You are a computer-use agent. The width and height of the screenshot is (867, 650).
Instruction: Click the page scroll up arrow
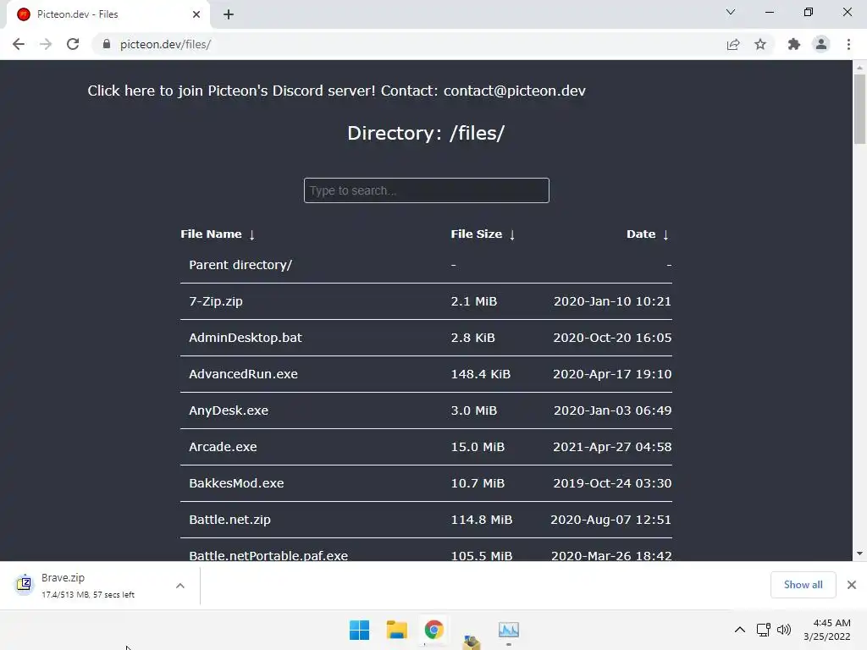(x=859, y=67)
